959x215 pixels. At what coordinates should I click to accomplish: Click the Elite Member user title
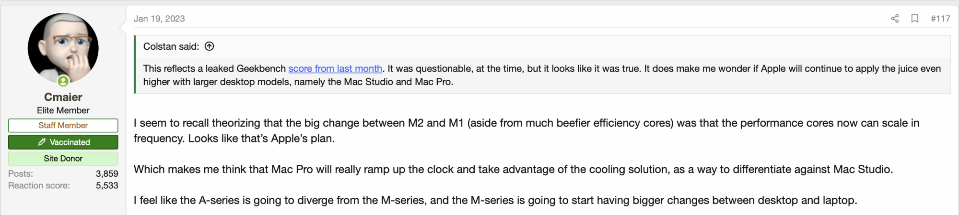click(63, 110)
